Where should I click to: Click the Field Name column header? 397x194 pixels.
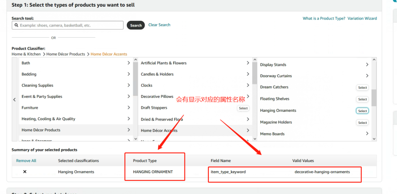pyautogui.click(x=221, y=161)
